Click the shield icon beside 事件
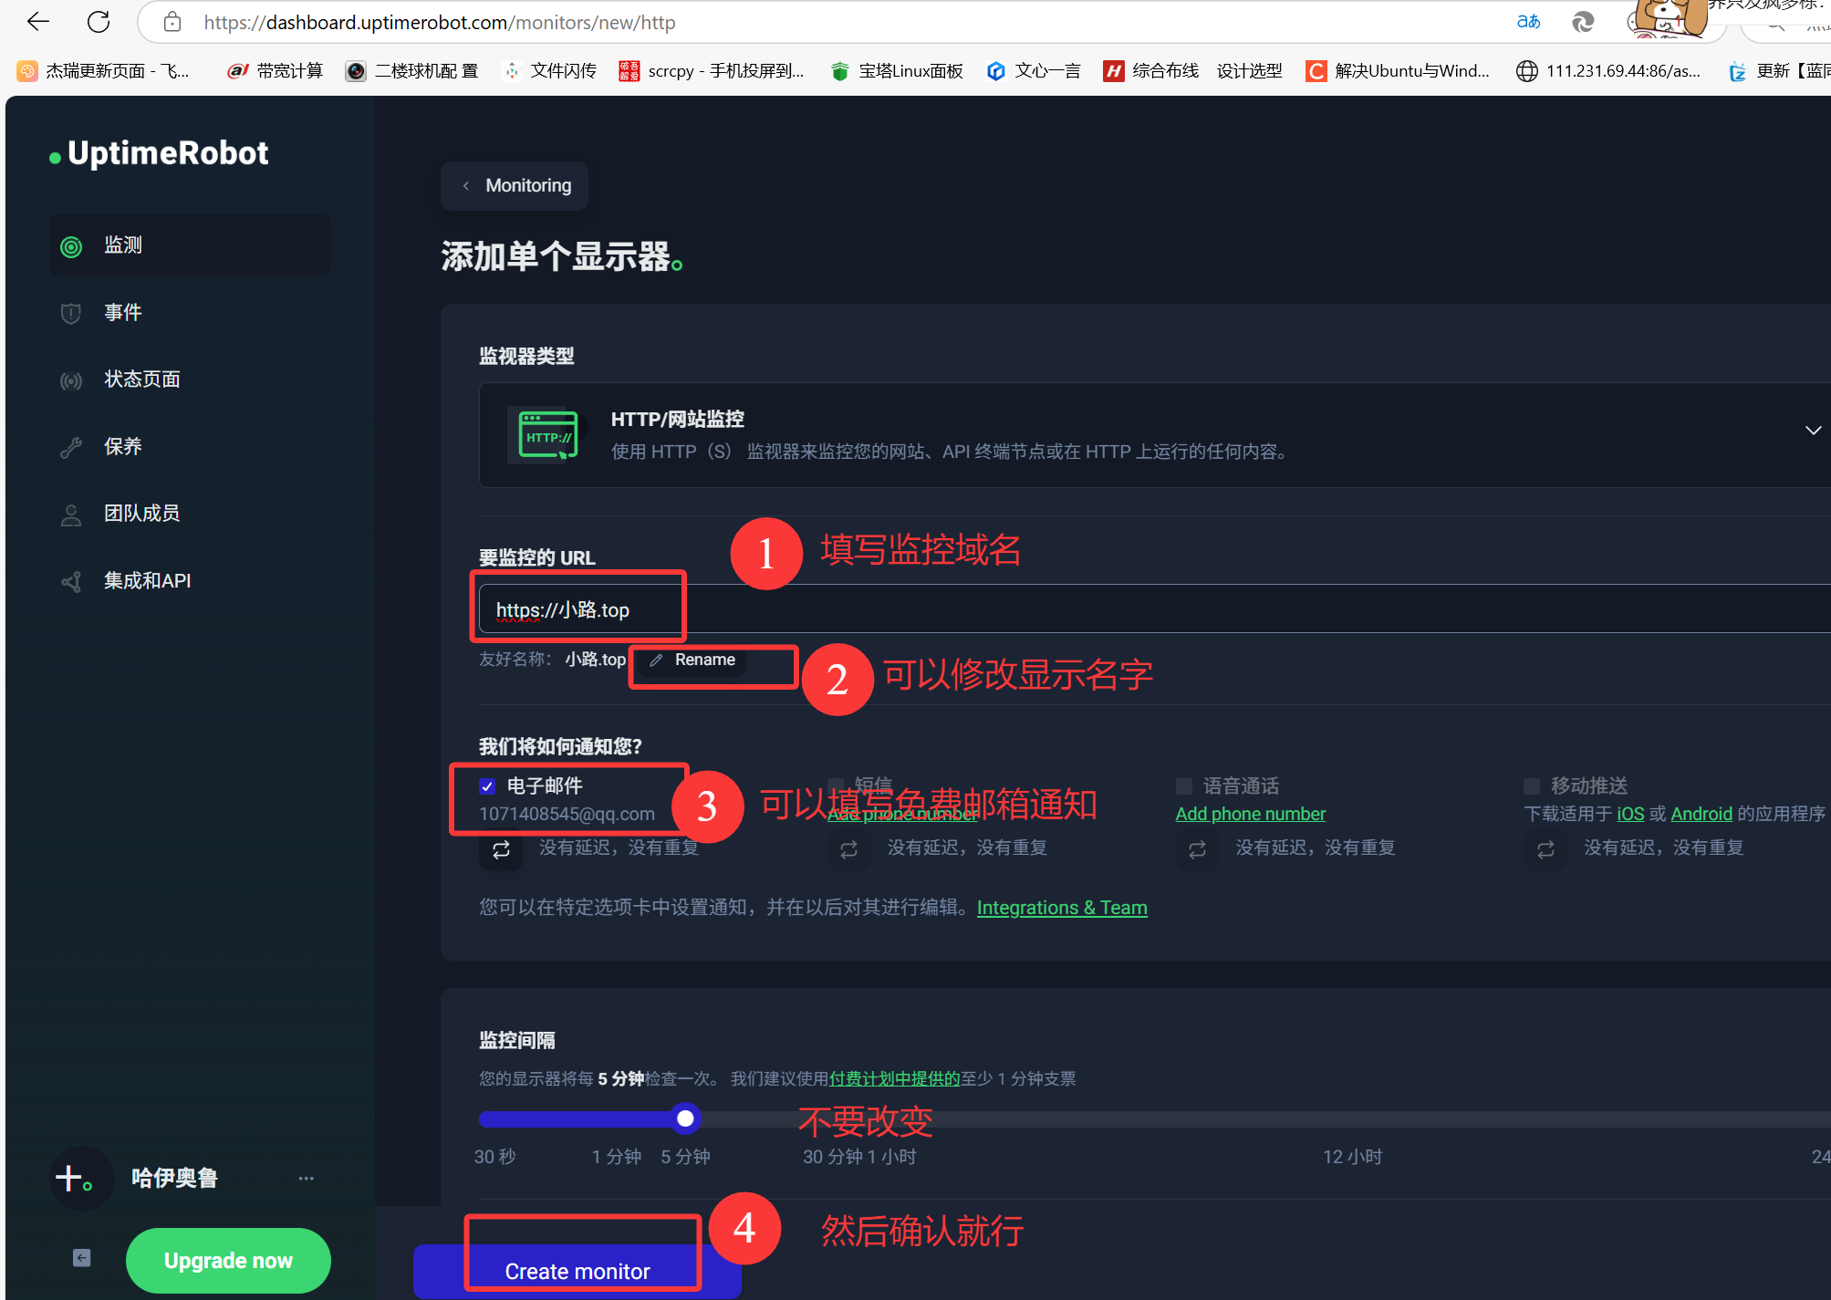The width and height of the screenshot is (1831, 1300). pyautogui.click(x=71, y=314)
